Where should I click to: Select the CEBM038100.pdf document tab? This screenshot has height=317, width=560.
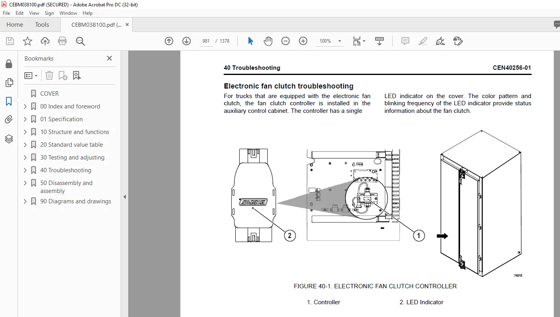point(96,25)
